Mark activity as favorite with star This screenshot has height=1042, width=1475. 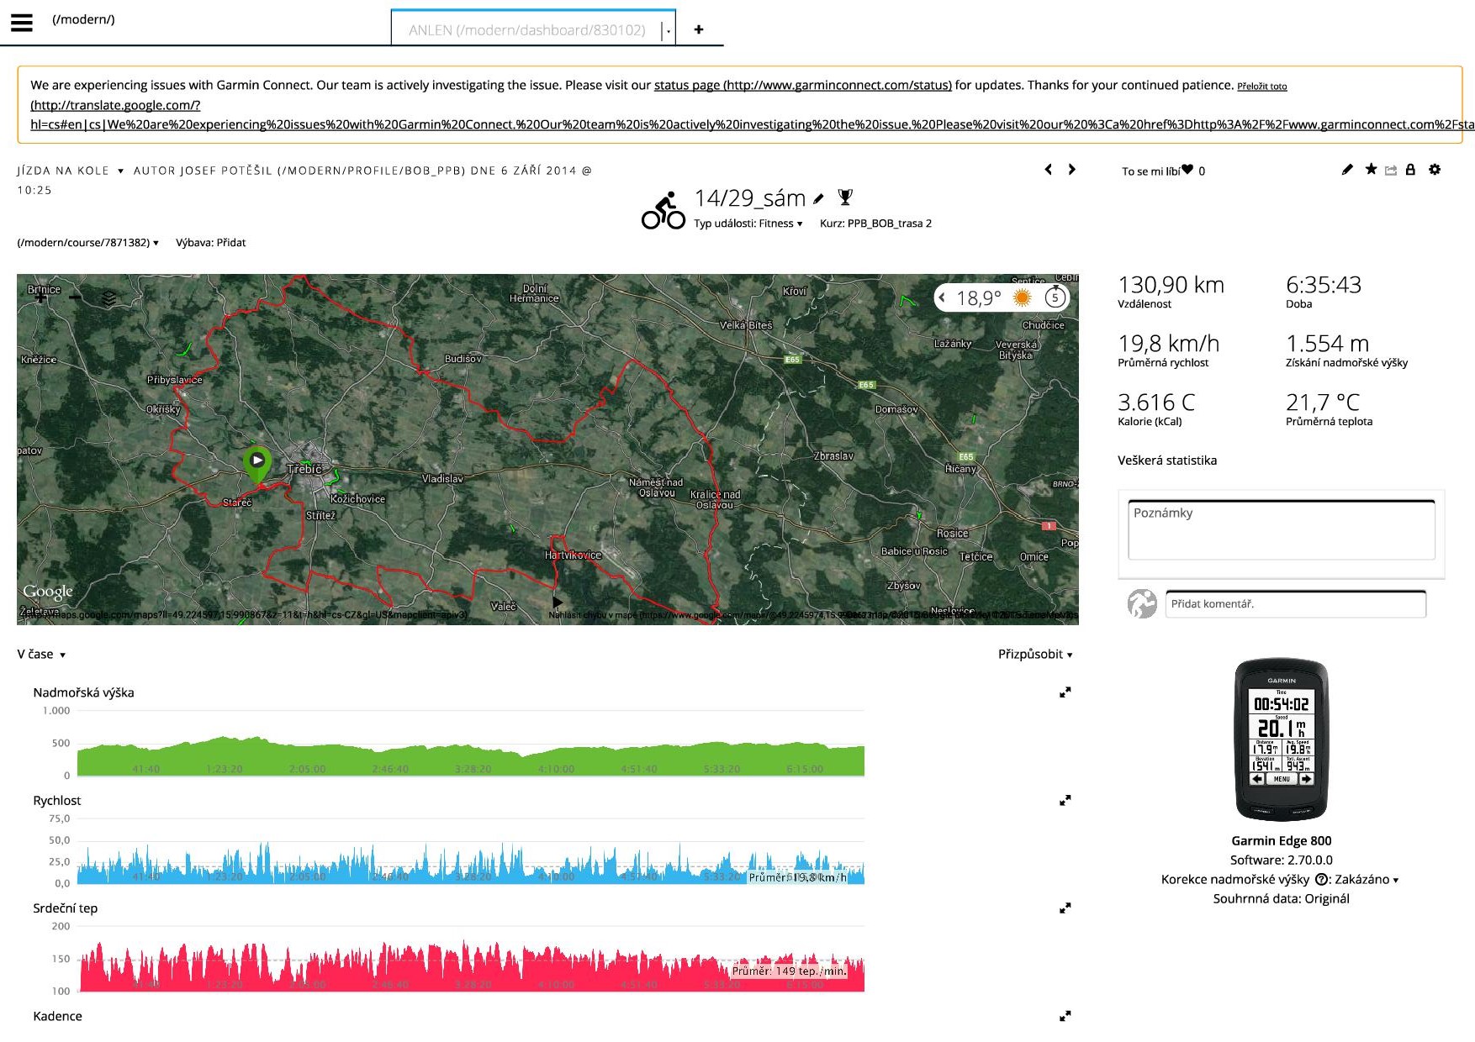pyautogui.click(x=1371, y=170)
